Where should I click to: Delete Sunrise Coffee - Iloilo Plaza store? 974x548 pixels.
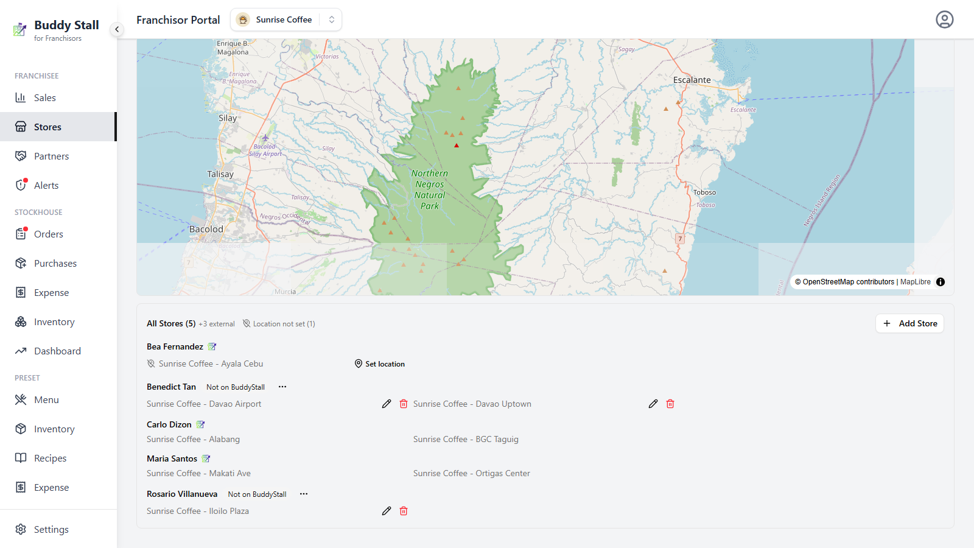pyautogui.click(x=404, y=511)
